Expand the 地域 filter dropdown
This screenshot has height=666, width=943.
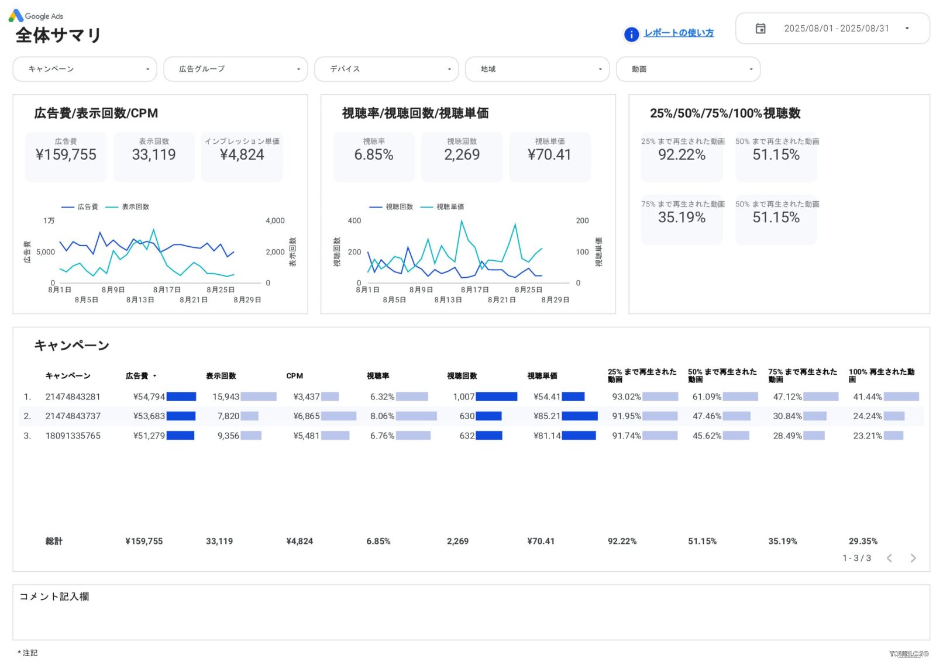coord(536,69)
